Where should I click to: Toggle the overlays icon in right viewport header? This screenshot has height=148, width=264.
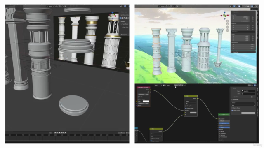(239, 7)
